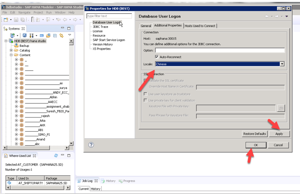Image resolution: width=300 pixels, height=194 pixels.
Task: Click the Link with Editor arrows icon
Action: click(x=61, y=36)
